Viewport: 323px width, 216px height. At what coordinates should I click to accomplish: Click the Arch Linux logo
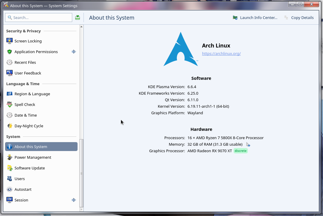[181, 49]
